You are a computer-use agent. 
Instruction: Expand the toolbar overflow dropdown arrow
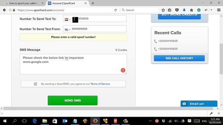coord(212,10)
